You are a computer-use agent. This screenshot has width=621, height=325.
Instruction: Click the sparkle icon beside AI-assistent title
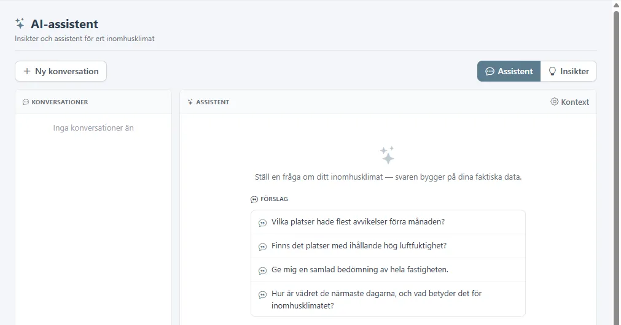coord(20,23)
